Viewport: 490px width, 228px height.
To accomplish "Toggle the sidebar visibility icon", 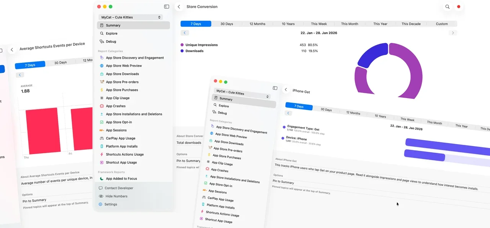I will (x=166, y=7).
